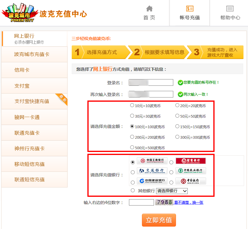Select 联通短信充值 sidebar item
The height and width of the screenshot is (229, 248).
point(34,180)
